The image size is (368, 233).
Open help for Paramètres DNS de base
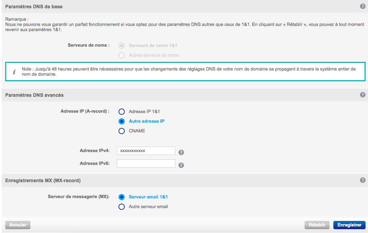pos(362,7)
